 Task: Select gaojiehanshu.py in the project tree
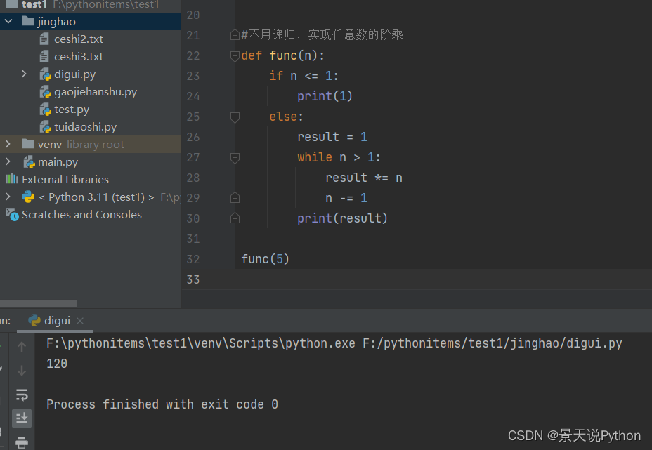[x=96, y=92]
